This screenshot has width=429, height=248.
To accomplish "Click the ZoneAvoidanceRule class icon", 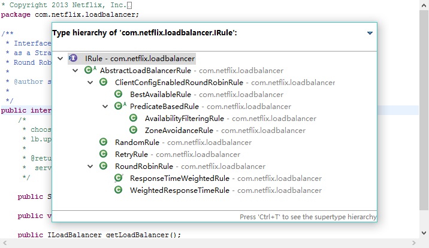I will (133, 130).
